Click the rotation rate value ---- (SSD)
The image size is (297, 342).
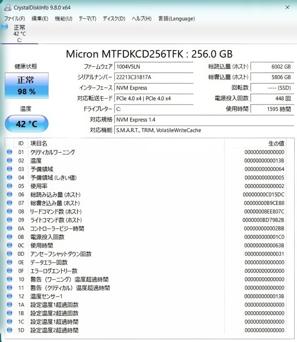coord(272,88)
